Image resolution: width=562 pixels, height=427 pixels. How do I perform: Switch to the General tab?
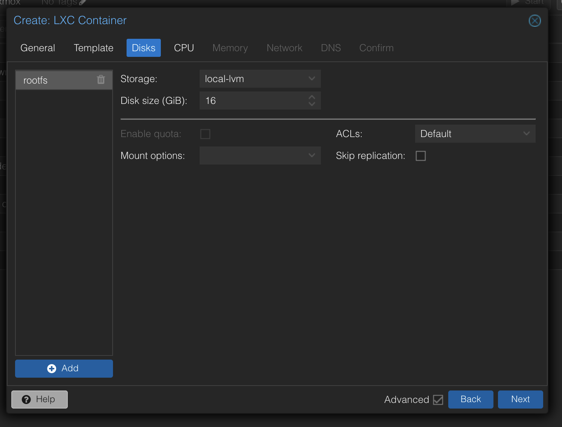pyautogui.click(x=38, y=48)
